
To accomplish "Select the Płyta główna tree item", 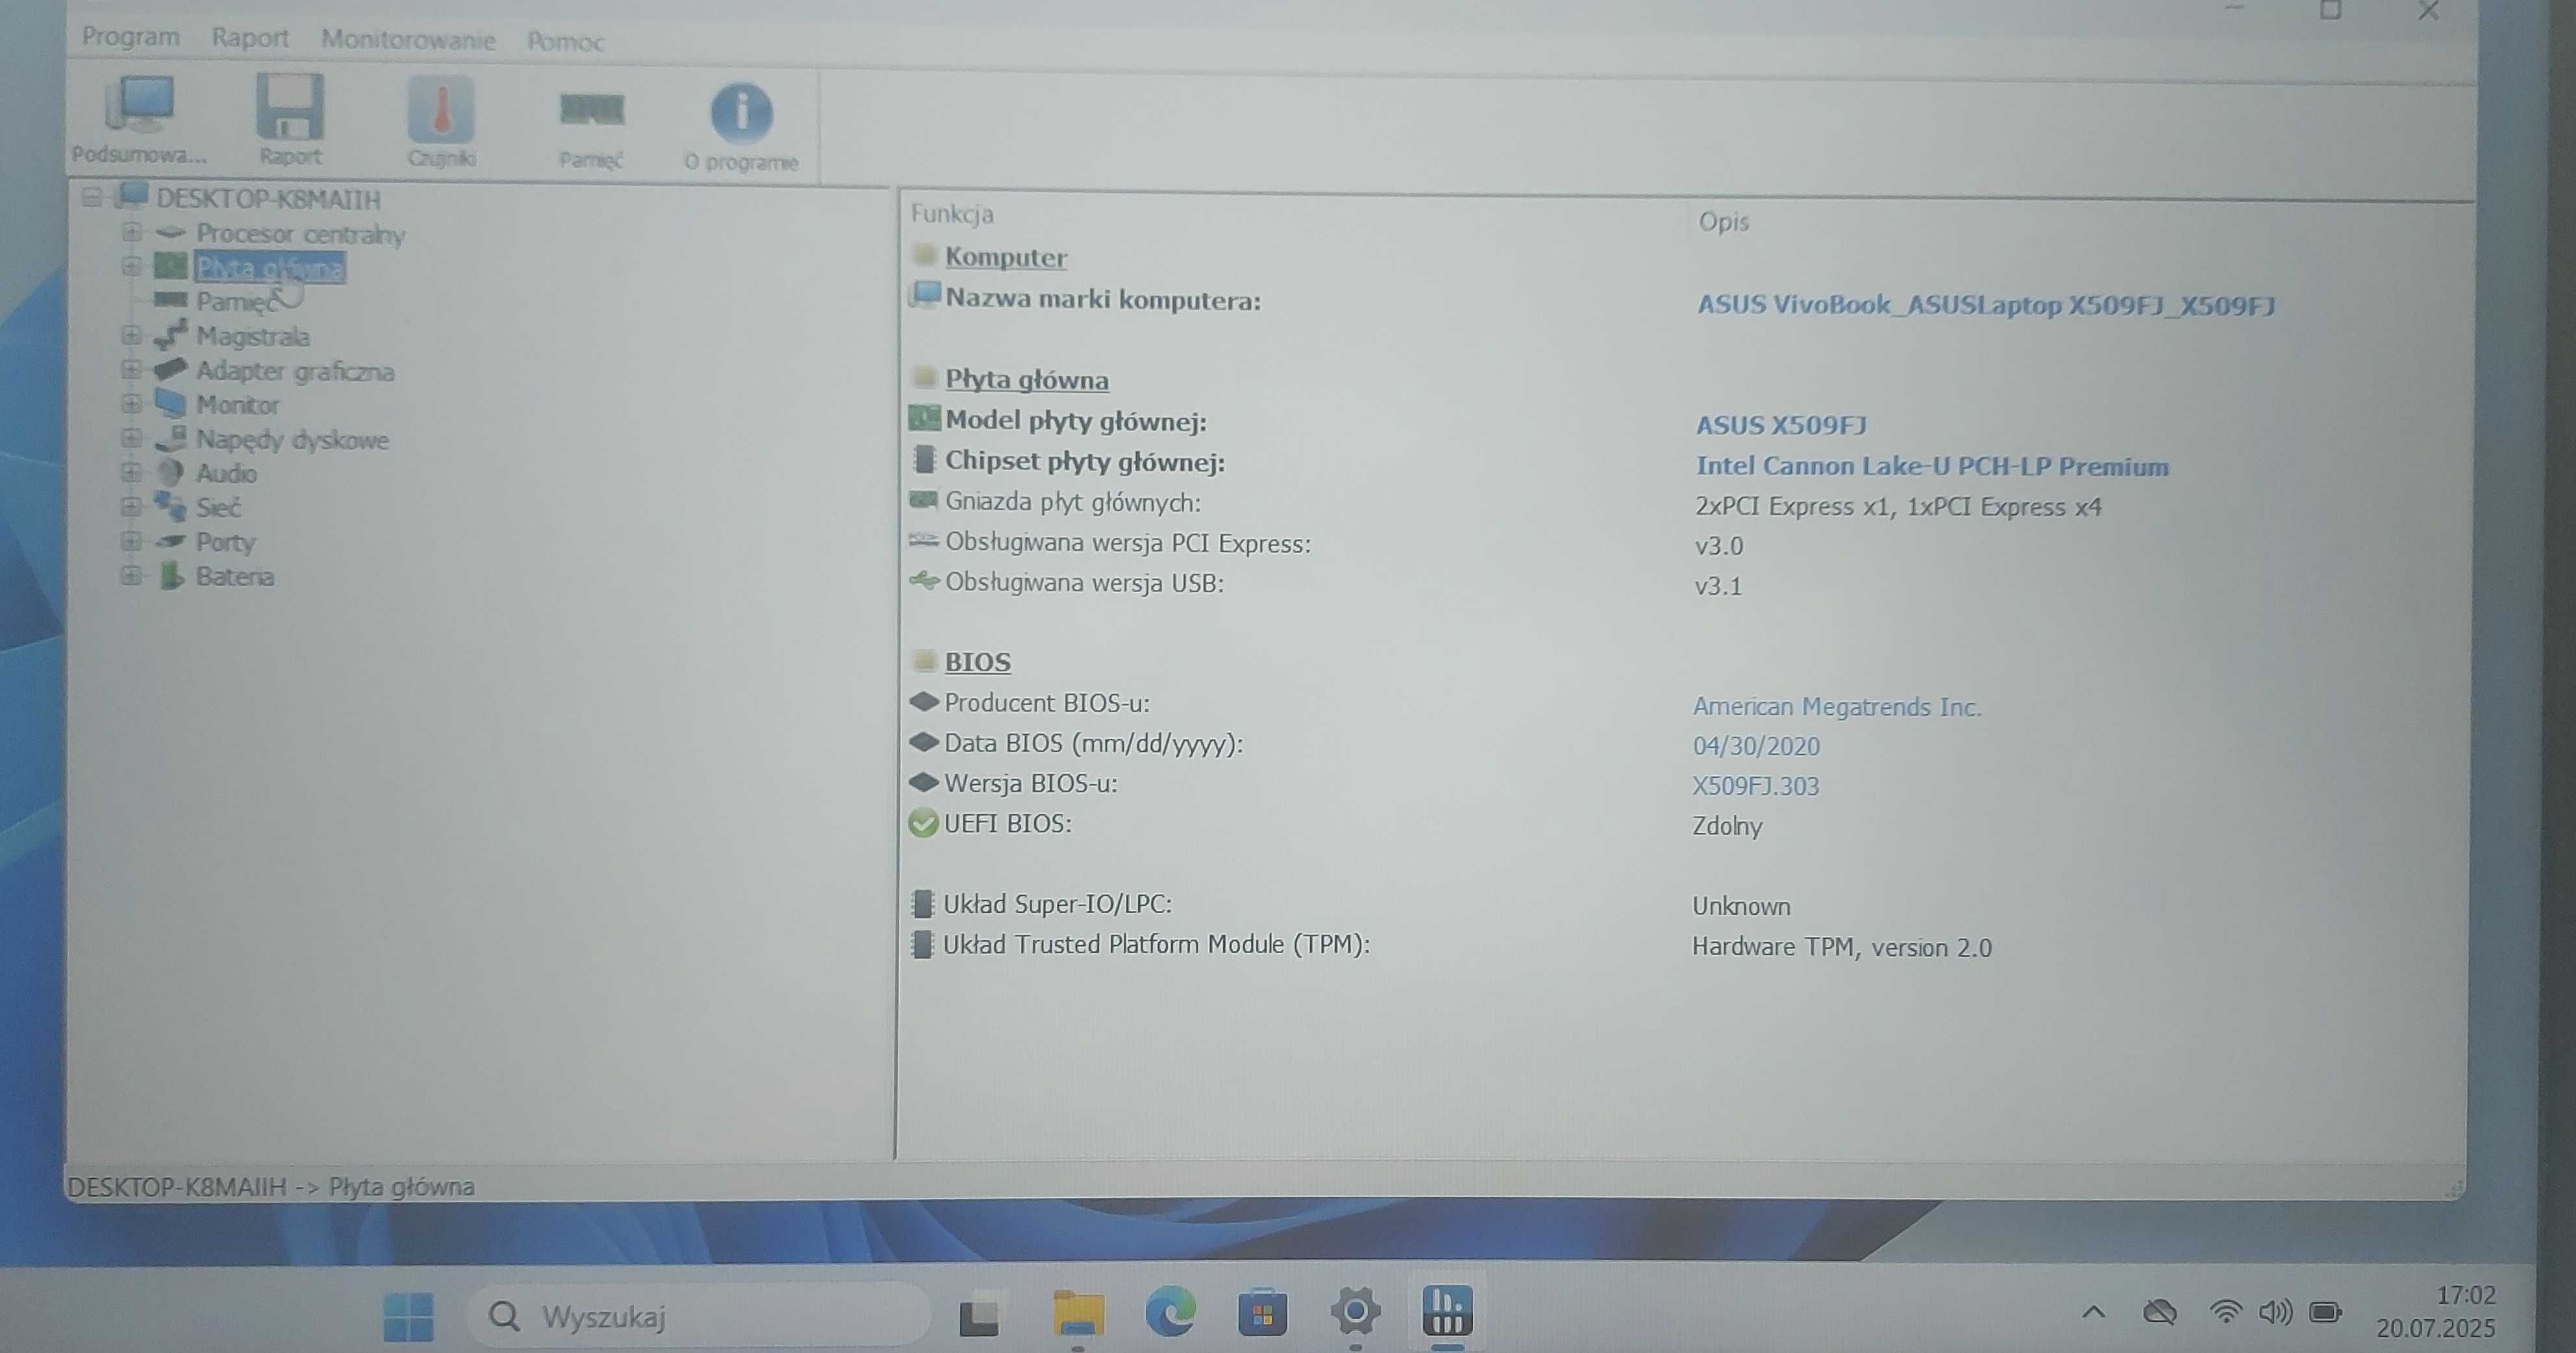I will coord(269,268).
